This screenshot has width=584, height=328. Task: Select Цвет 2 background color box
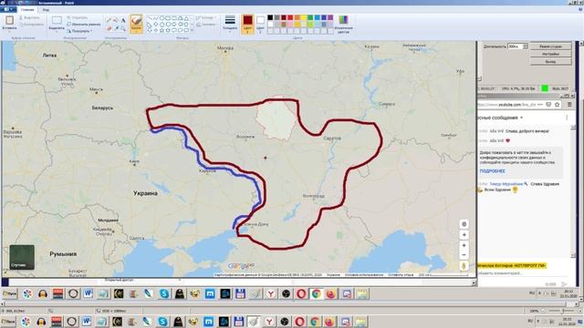(x=260, y=24)
